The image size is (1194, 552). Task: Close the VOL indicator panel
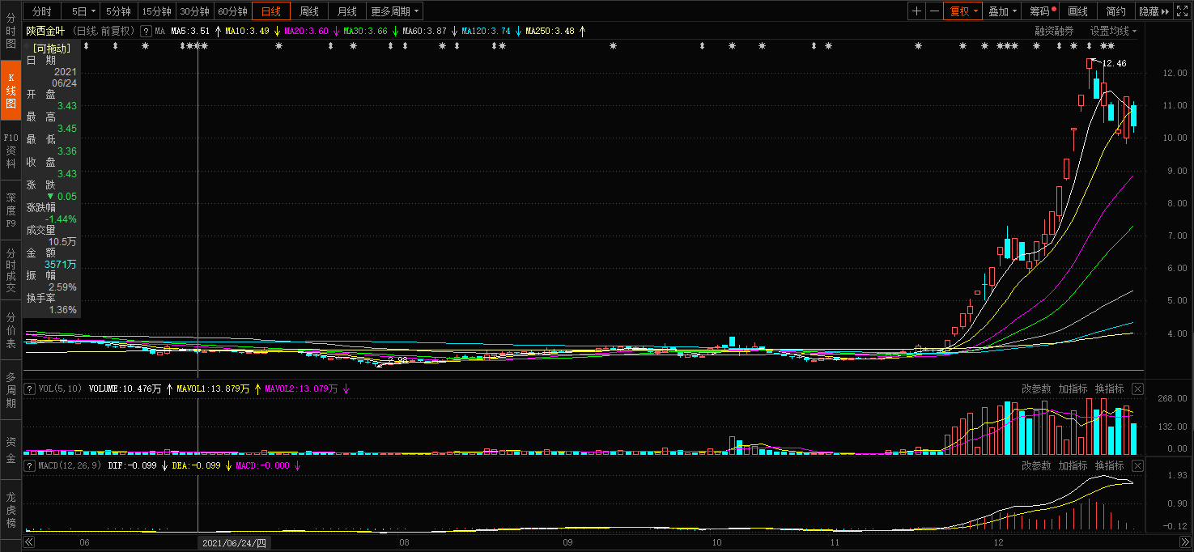[x=1137, y=389]
